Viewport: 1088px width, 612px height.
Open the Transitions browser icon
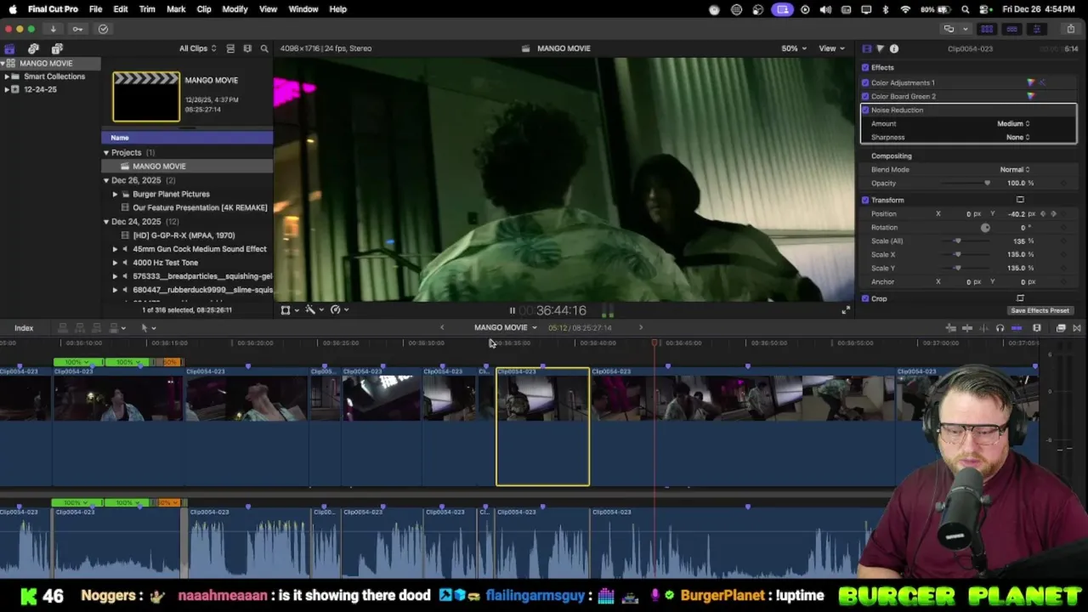1077,328
